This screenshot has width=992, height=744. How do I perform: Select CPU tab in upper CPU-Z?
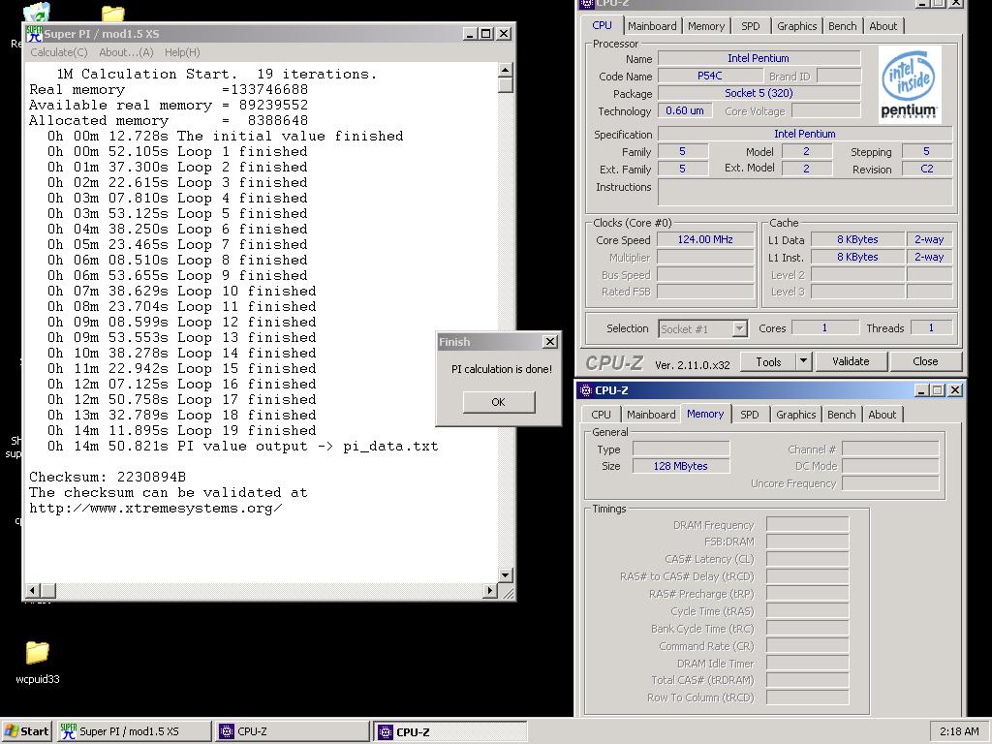pyautogui.click(x=602, y=25)
